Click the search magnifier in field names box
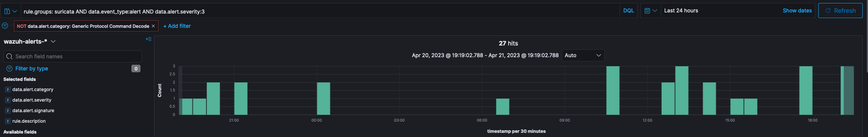The height and width of the screenshot is (137, 868). (x=9, y=56)
